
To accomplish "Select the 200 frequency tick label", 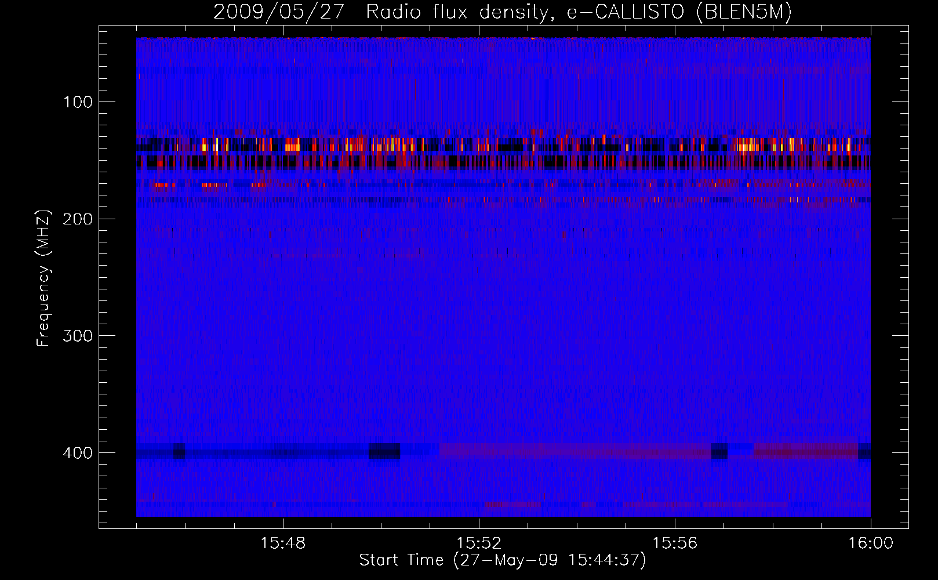I will [x=77, y=219].
